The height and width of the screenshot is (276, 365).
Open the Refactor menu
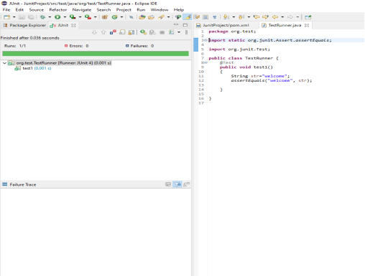tap(58, 10)
